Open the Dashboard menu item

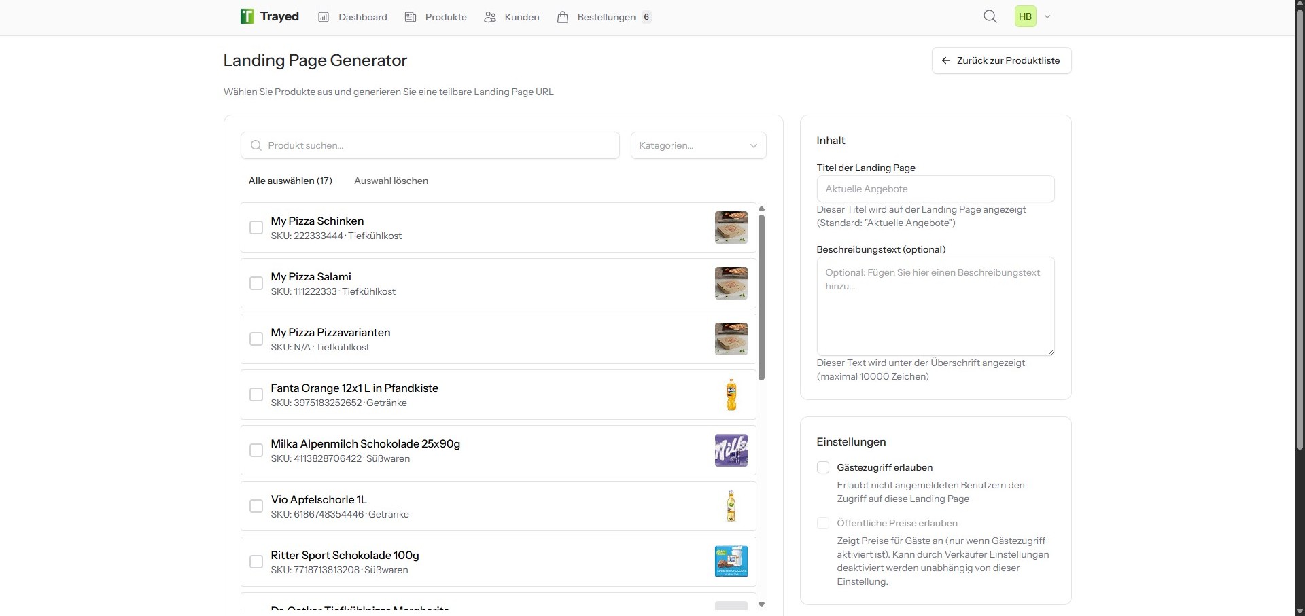click(362, 16)
